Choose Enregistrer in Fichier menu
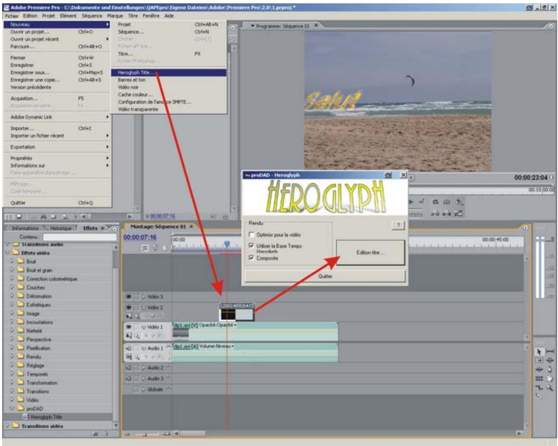Screen dimensions: 558x446 (x=57, y=65)
